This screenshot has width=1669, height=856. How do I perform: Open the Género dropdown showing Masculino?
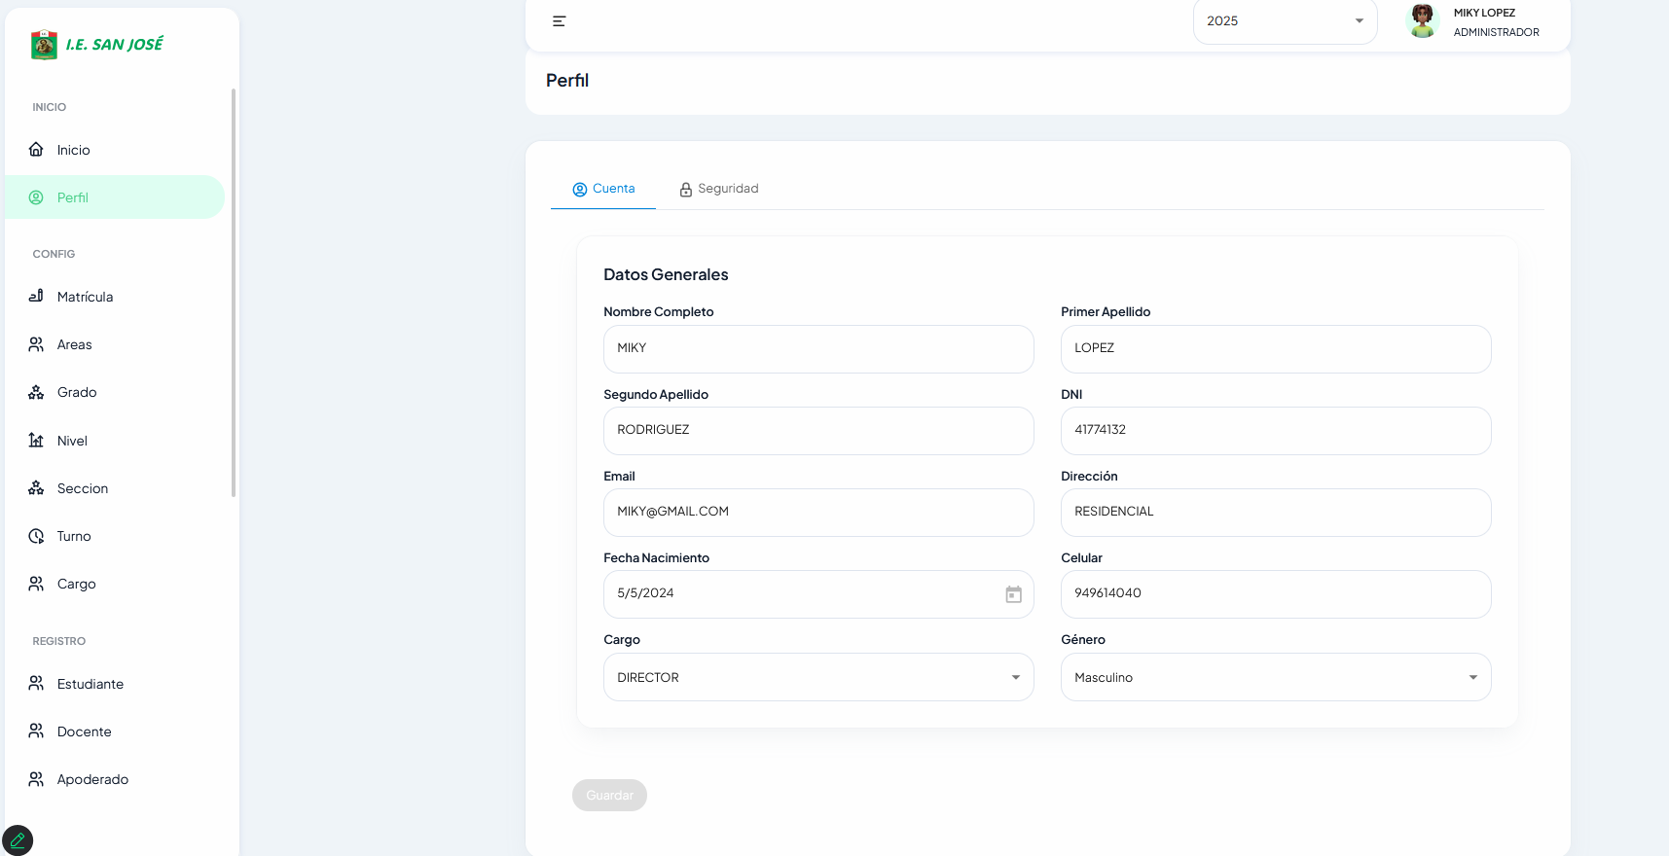[1275, 677]
